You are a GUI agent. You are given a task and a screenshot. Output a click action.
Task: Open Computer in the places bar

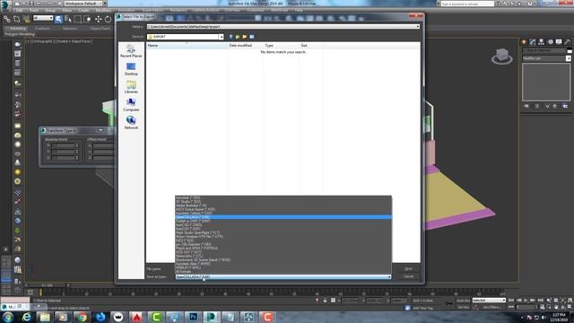(x=131, y=105)
